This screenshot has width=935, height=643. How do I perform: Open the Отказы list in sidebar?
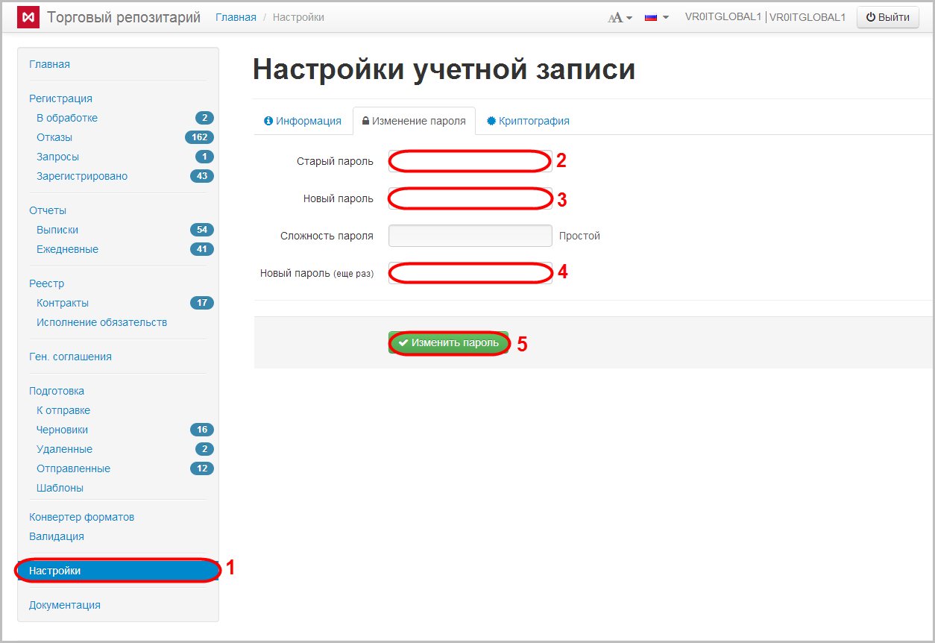point(54,137)
